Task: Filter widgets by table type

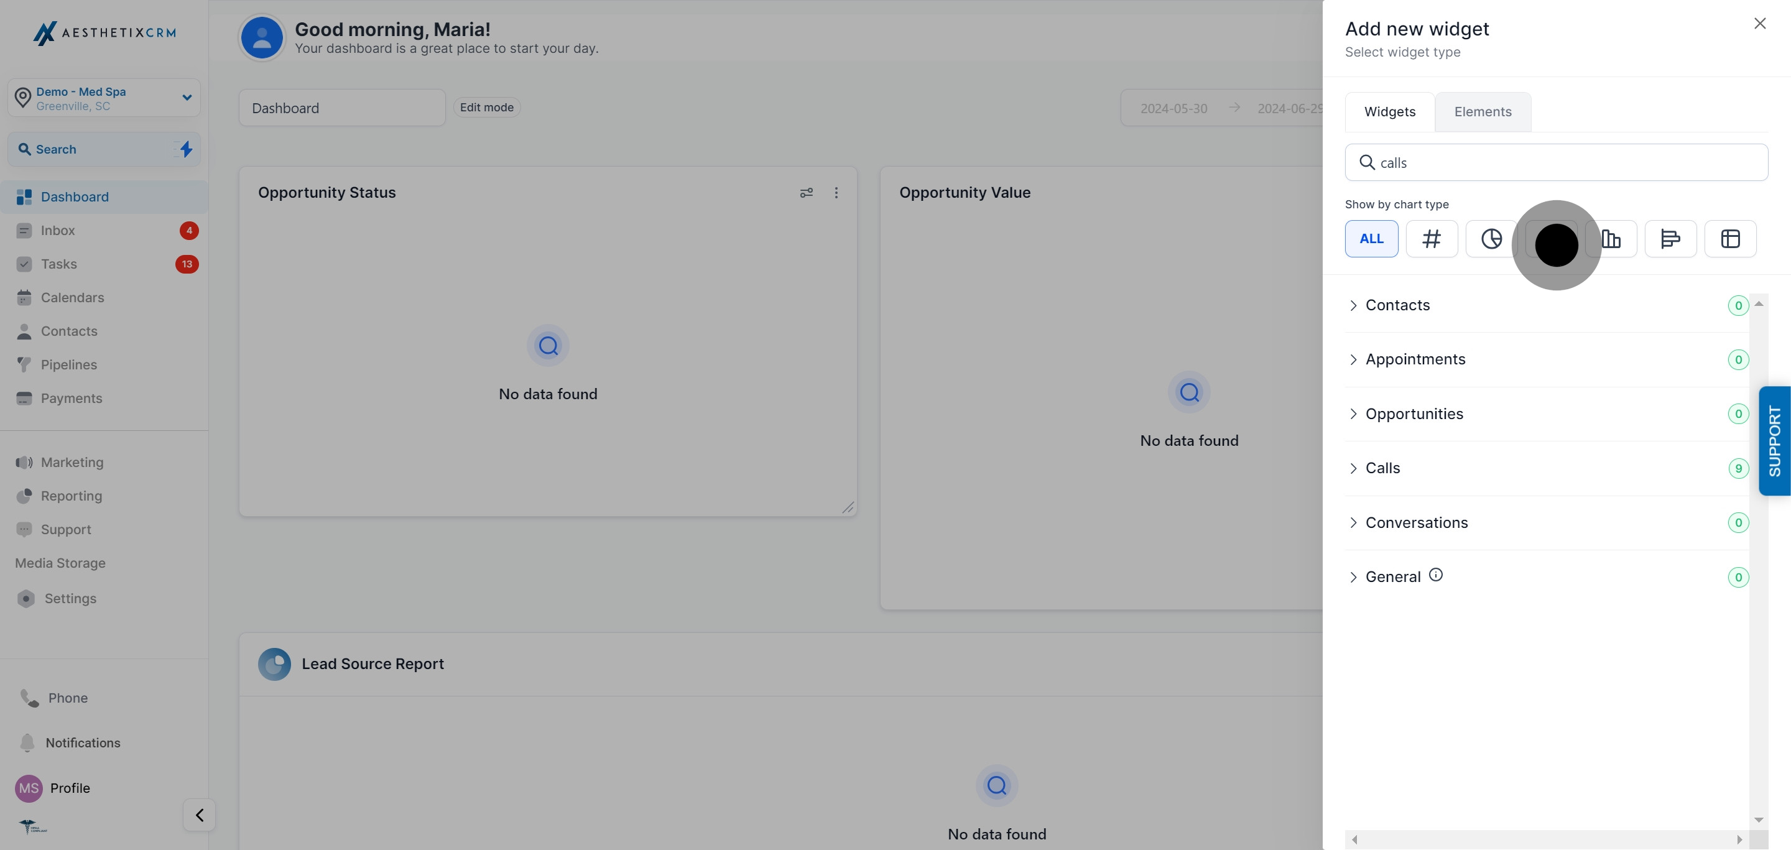Action: click(1730, 238)
